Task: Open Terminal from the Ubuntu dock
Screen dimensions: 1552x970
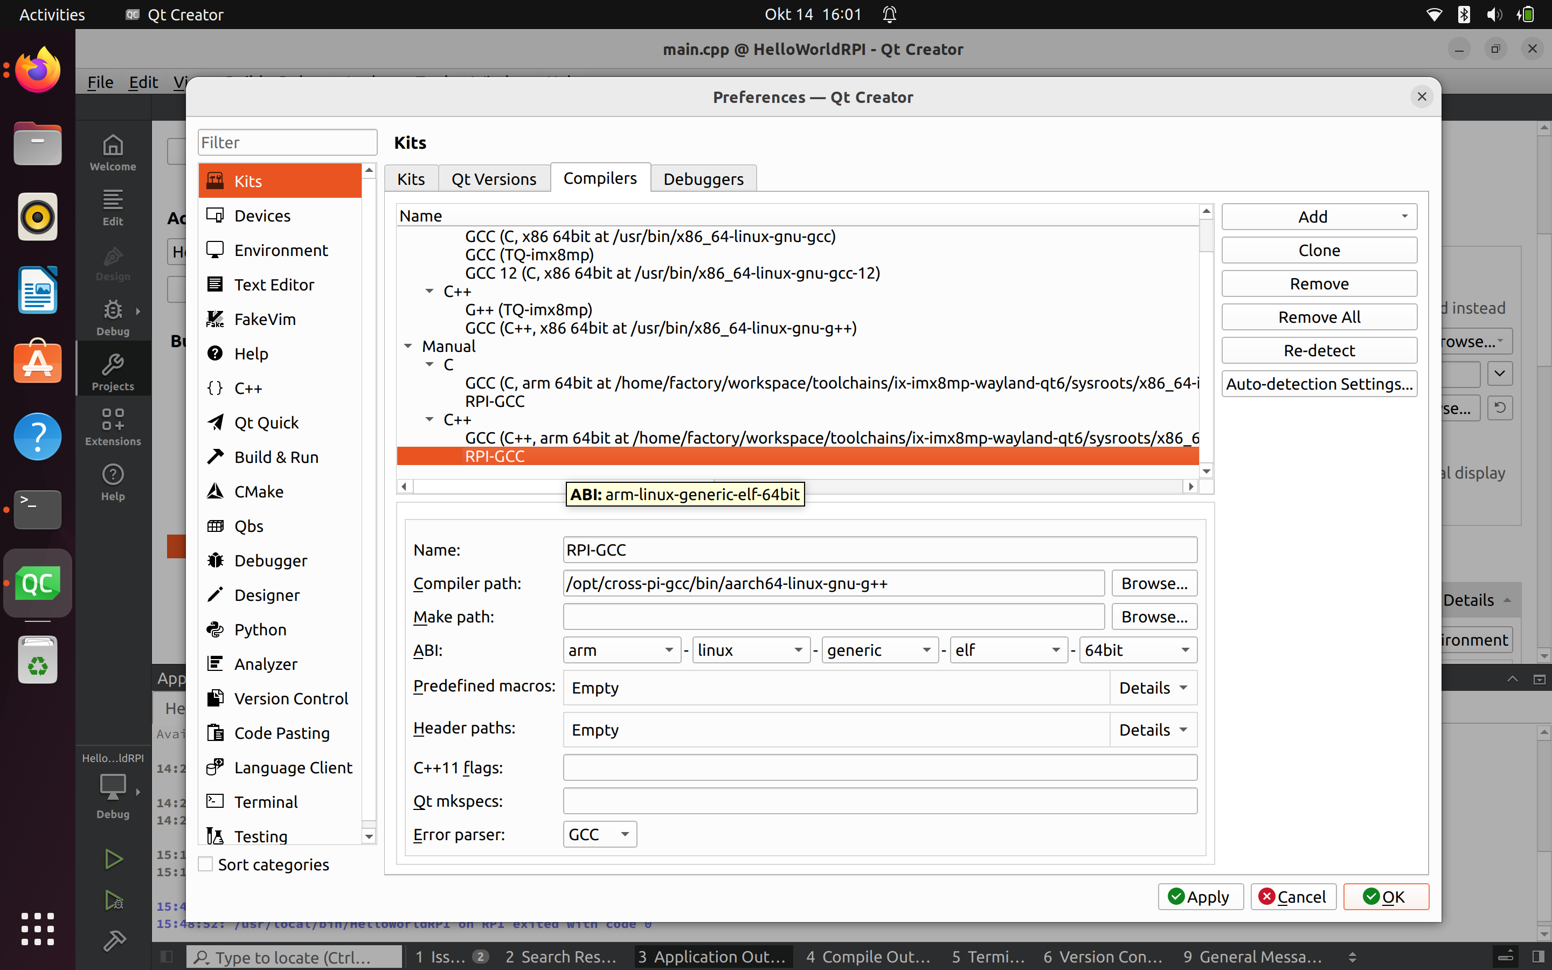Action: tap(38, 509)
